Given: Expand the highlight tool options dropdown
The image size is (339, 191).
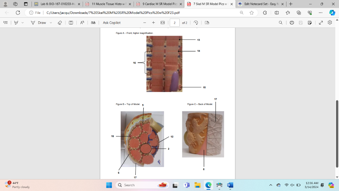Looking at the screenshot, I should (x=23, y=23).
